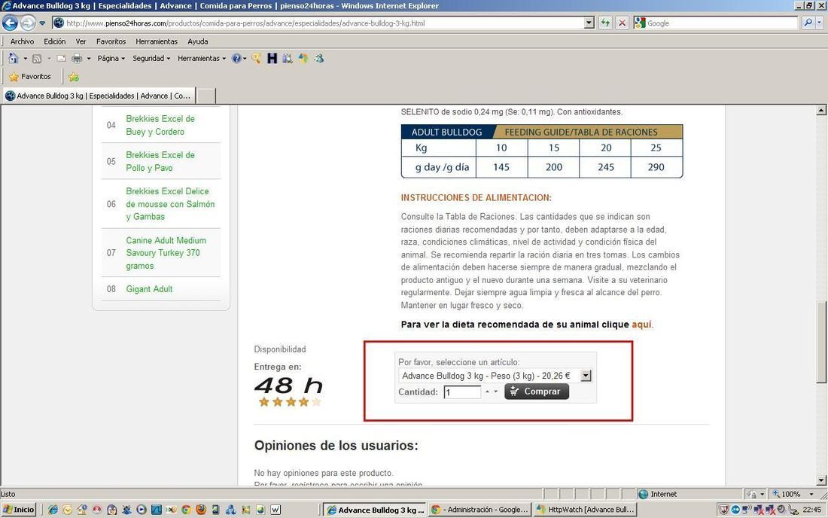The image size is (828, 518).
Task: Expand the address bar URL history dropdown
Action: click(x=589, y=23)
